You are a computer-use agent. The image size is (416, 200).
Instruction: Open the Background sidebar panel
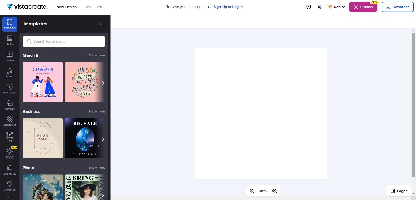pos(9,121)
